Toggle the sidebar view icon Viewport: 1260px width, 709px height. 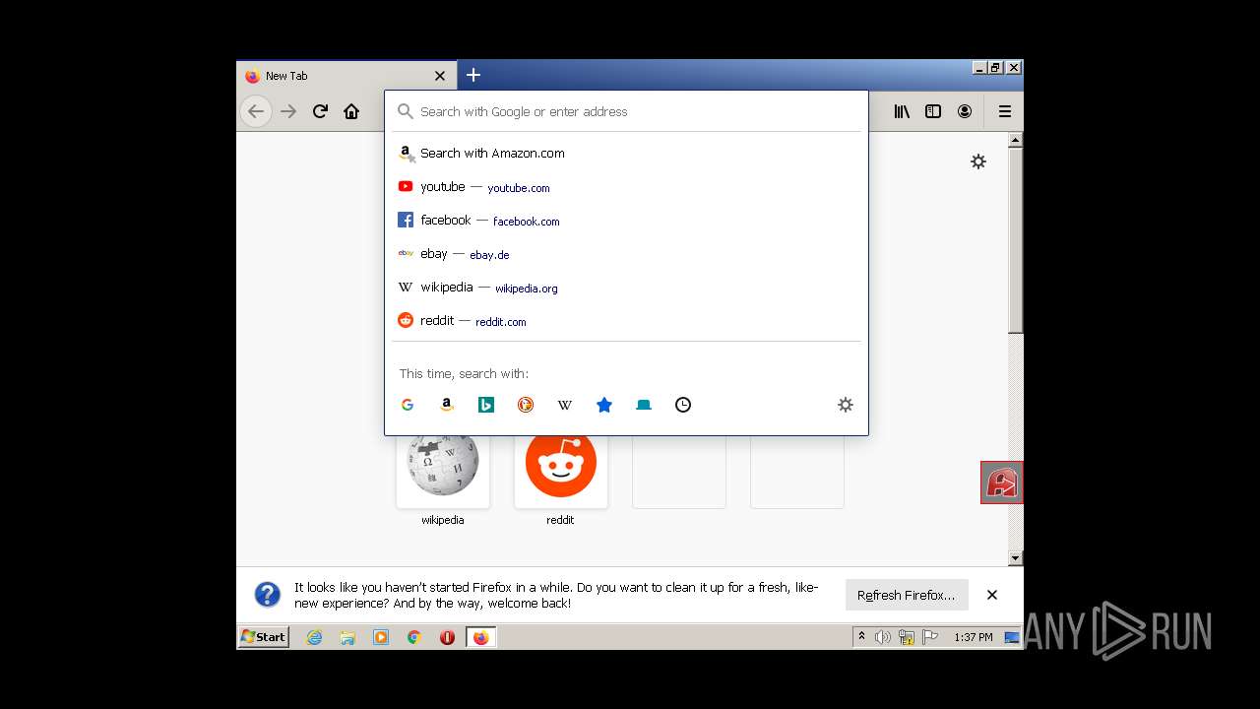click(x=933, y=111)
